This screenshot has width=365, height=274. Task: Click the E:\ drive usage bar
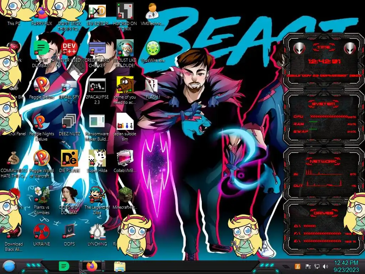click(x=322, y=241)
